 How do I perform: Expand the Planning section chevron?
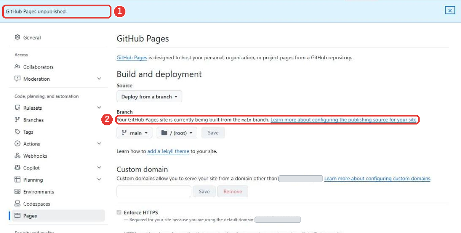(99, 179)
